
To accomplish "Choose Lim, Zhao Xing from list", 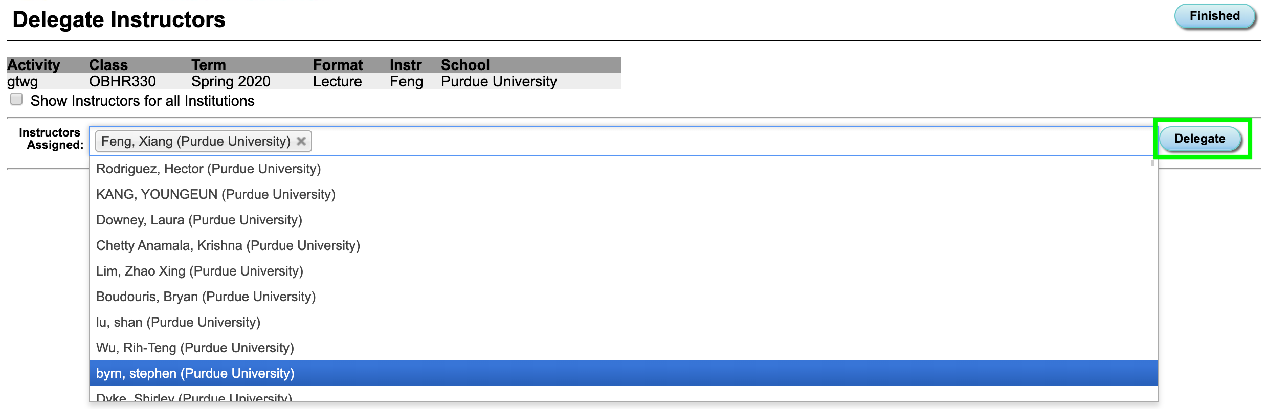I will [199, 271].
